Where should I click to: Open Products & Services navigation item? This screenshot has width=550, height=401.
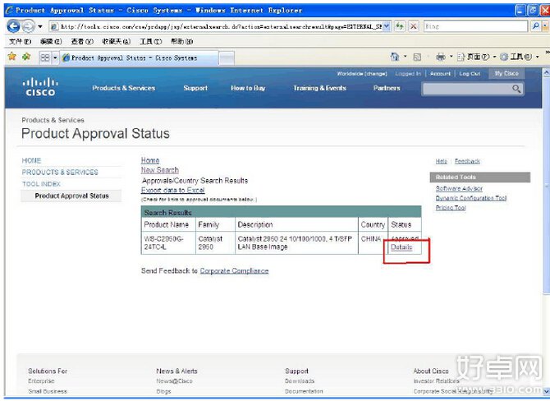(x=124, y=88)
